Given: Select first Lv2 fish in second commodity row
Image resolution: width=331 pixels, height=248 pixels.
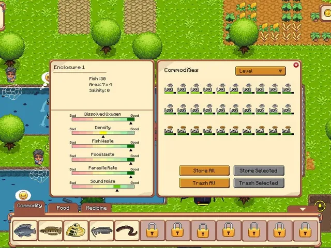Looking at the screenshot, I should [x=170, y=109].
